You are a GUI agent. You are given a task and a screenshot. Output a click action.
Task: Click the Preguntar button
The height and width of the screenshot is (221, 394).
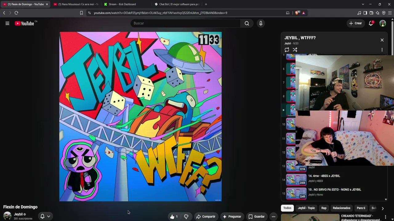[232, 217]
